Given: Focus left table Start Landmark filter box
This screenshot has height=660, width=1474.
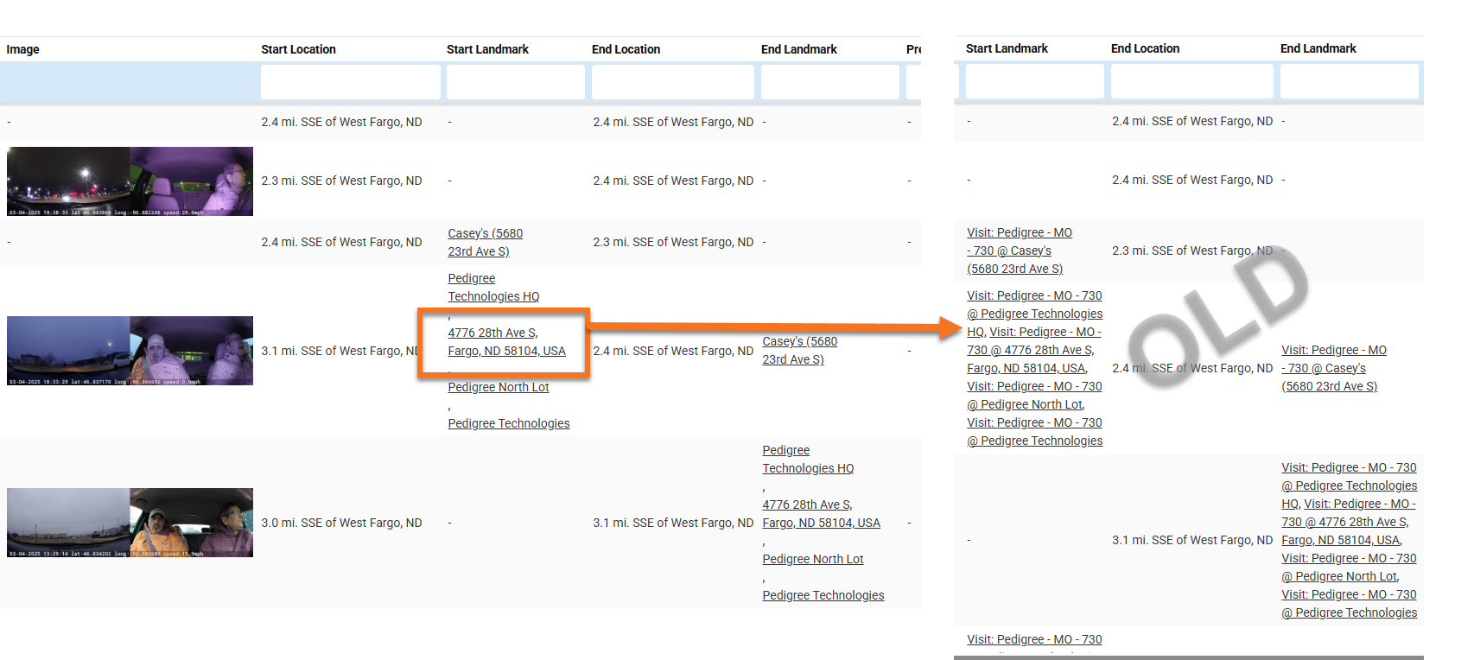Looking at the screenshot, I should 515,83.
